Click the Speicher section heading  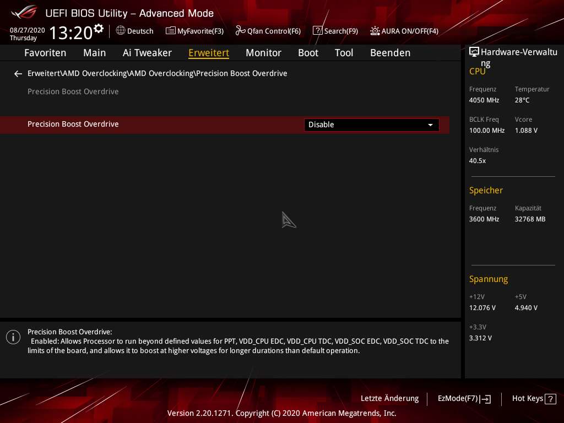486,190
